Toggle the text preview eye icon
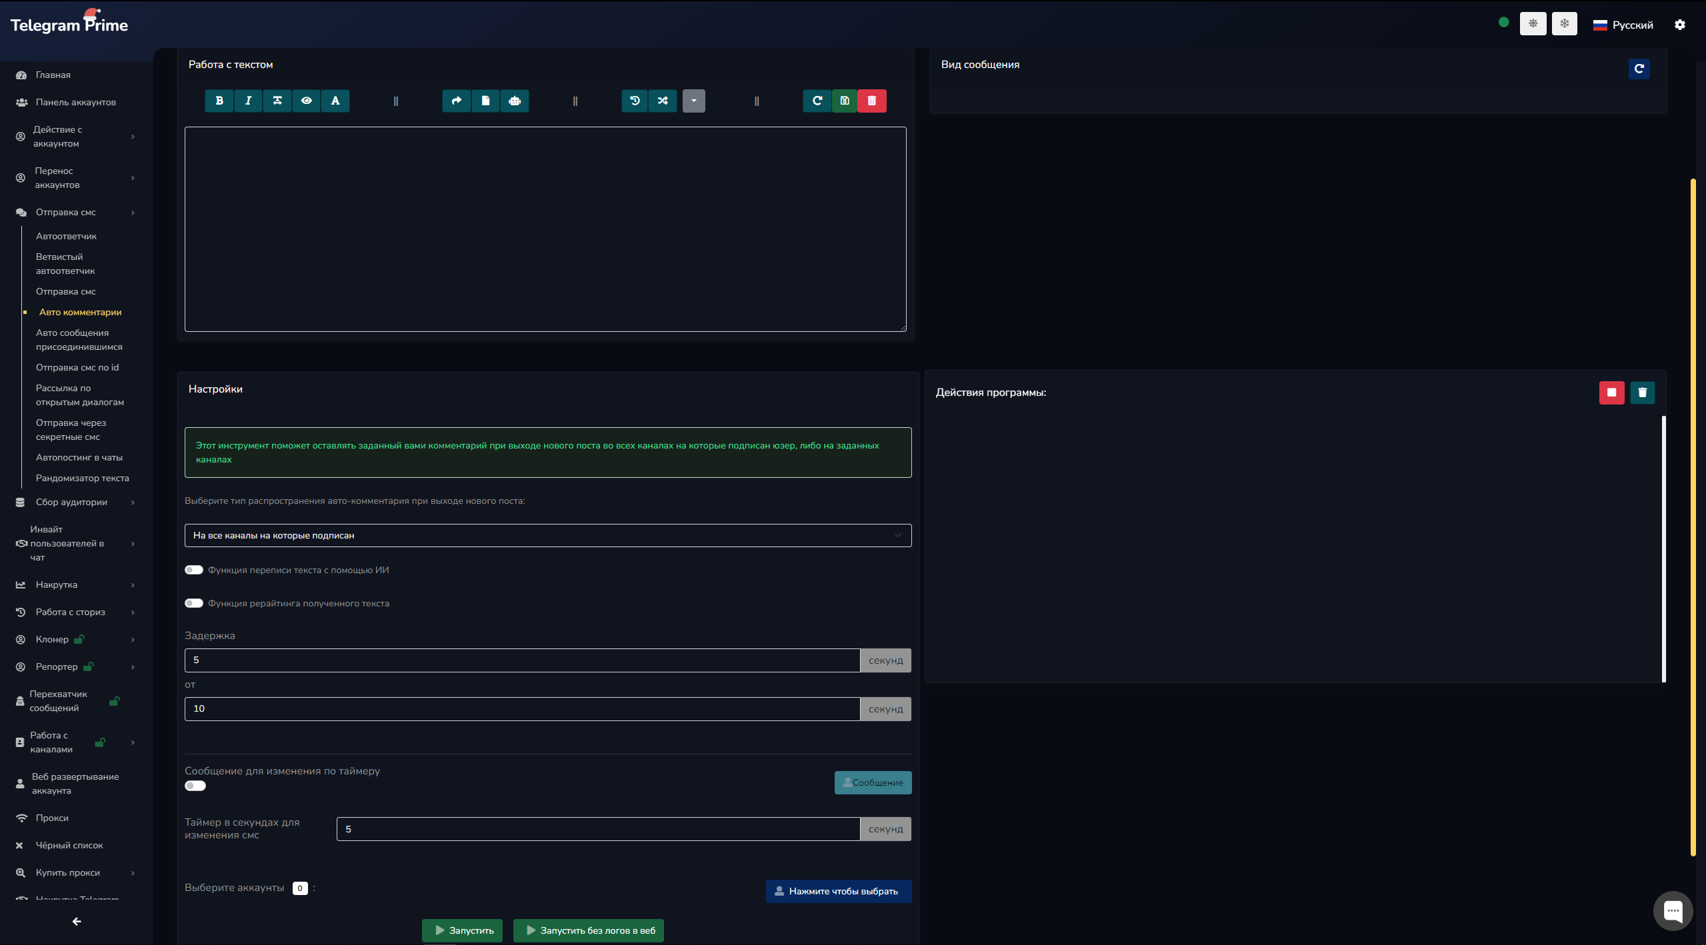 tap(306, 101)
